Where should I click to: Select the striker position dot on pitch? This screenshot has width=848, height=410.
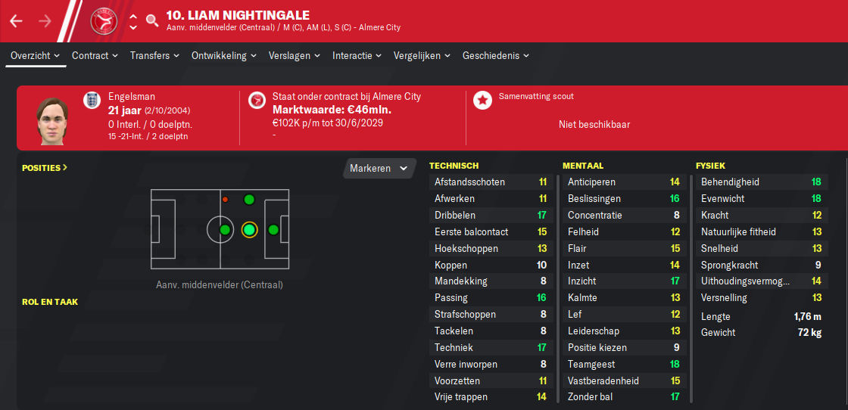(x=273, y=230)
